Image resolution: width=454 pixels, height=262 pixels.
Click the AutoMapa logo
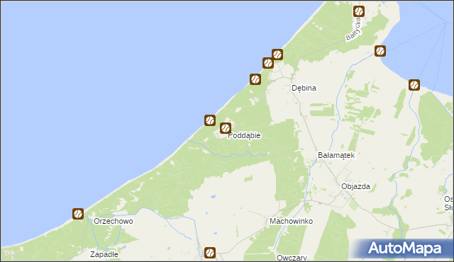pyautogui.click(x=404, y=248)
